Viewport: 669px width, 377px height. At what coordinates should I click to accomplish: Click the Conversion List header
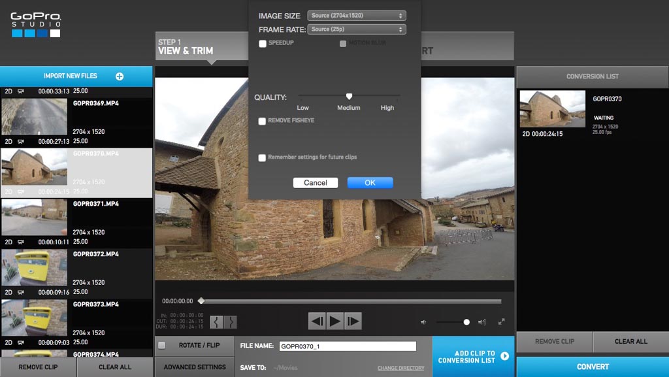[593, 76]
